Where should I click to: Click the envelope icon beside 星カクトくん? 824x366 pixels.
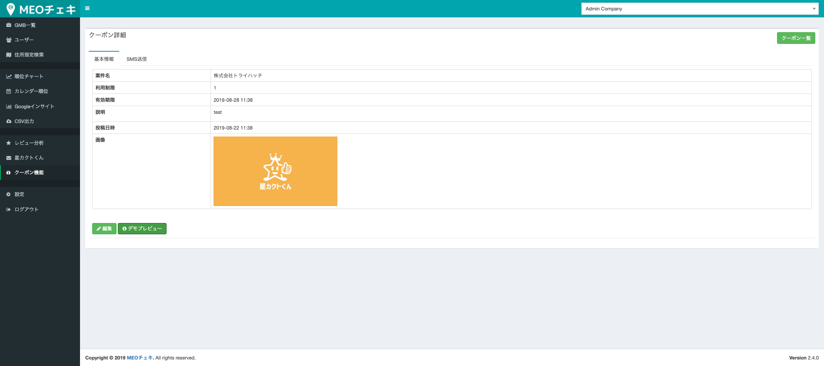tap(9, 158)
